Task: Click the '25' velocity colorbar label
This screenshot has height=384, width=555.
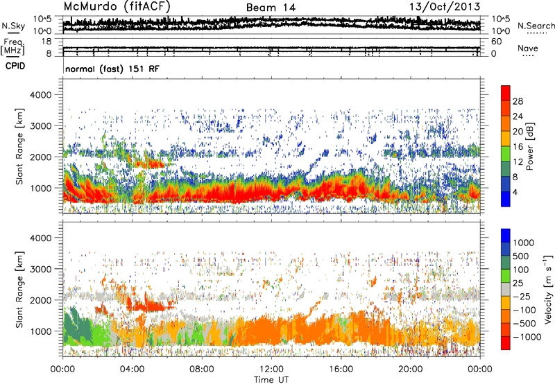Action: [518, 283]
